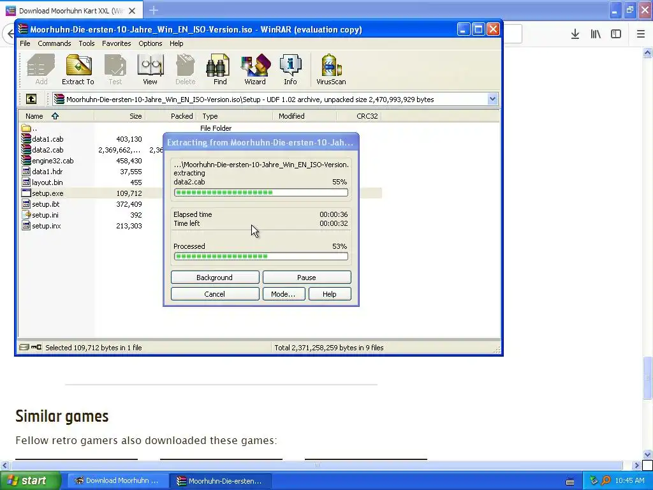Click the orange magnifier tray icon
This screenshot has height=490, width=653.
[x=606, y=481]
